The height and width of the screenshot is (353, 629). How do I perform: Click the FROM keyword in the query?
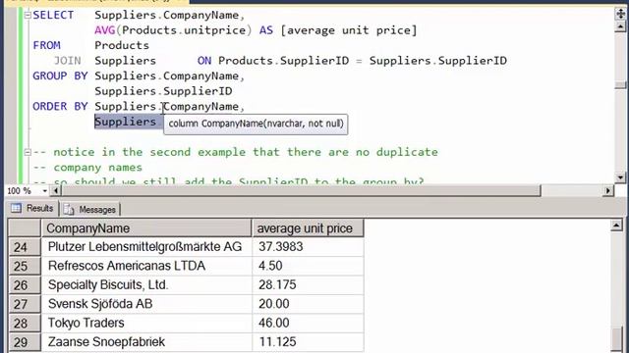click(x=46, y=46)
